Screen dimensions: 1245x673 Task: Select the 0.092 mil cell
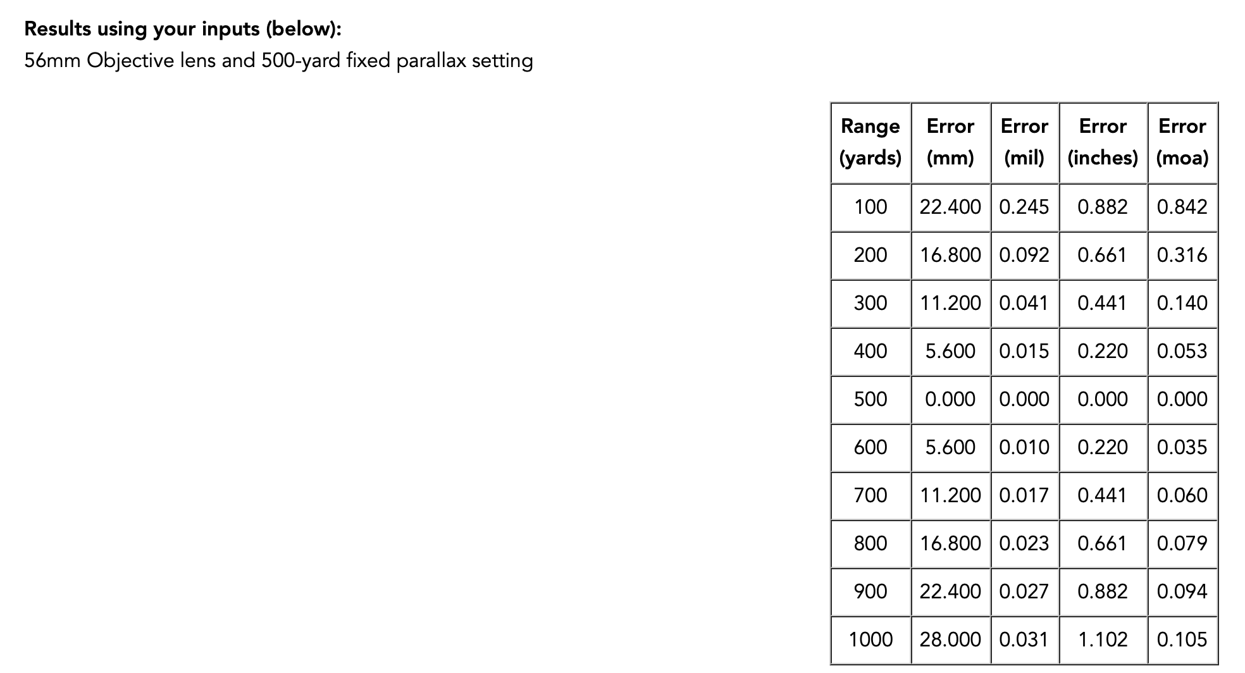click(1024, 255)
